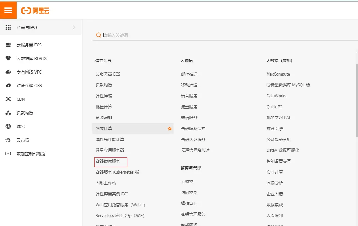The width and height of the screenshot is (358, 226).
Task: Open MaxCompute under 大数据
Action: pos(278,74)
